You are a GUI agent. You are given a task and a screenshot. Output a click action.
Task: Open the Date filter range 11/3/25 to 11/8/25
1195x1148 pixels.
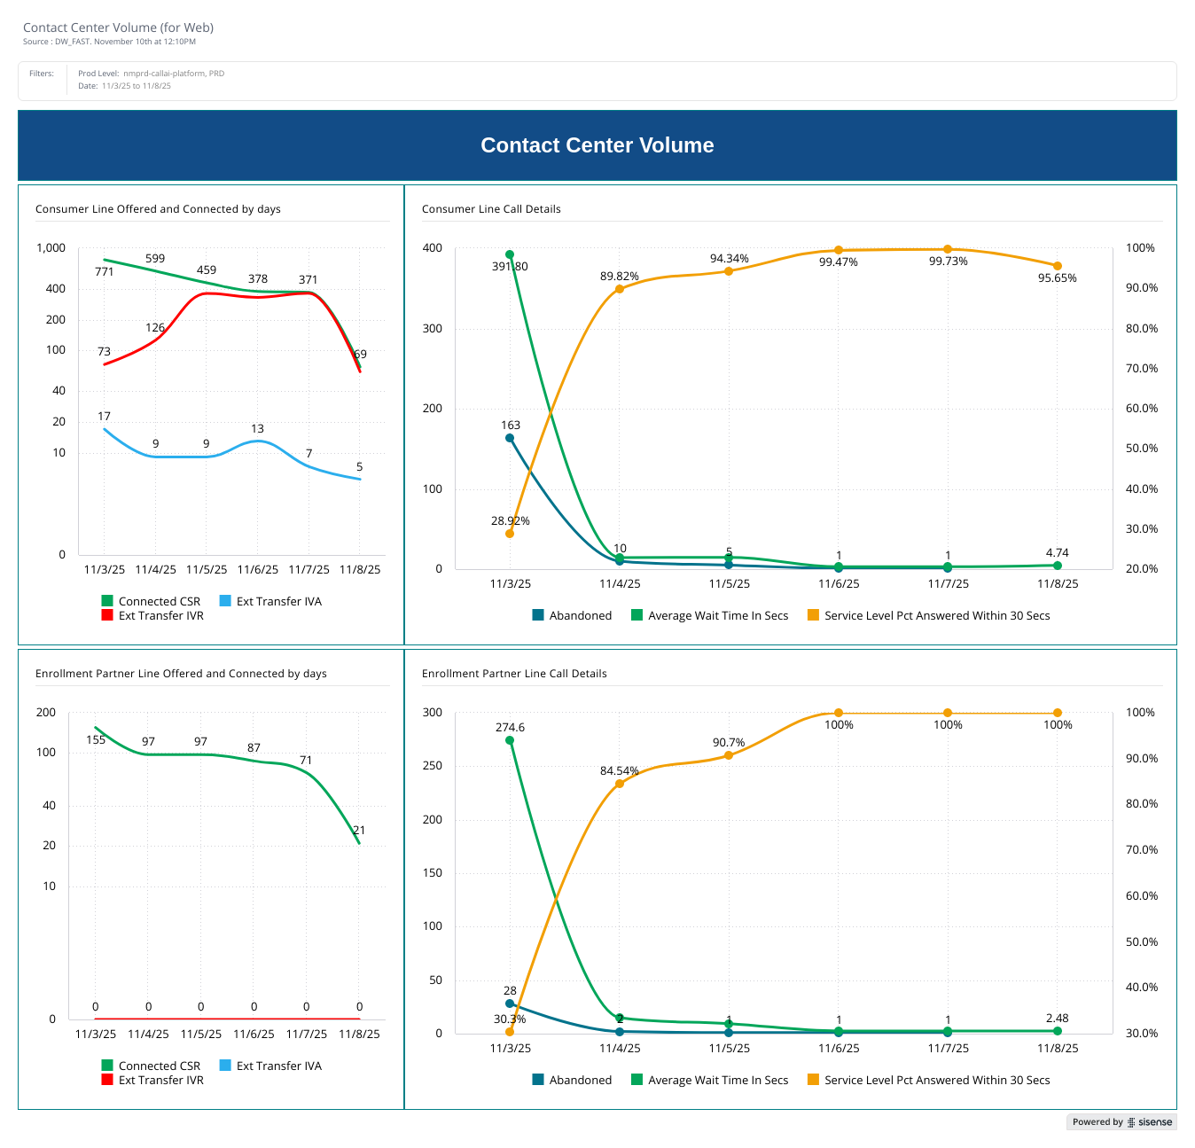(x=137, y=86)
